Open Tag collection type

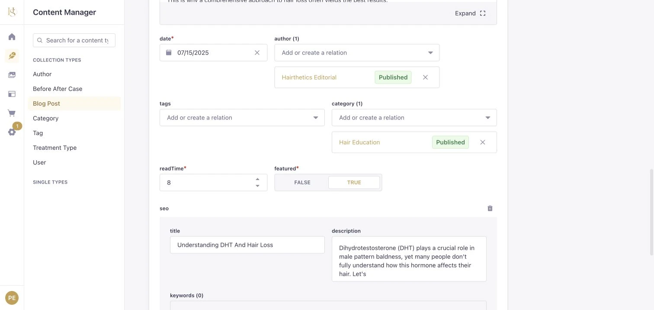coord(38,133)
